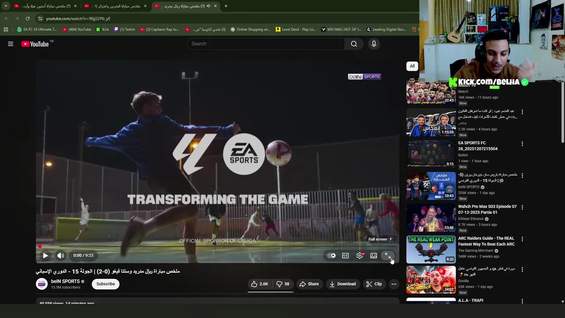Create a Clip of the video

[374, 284]
